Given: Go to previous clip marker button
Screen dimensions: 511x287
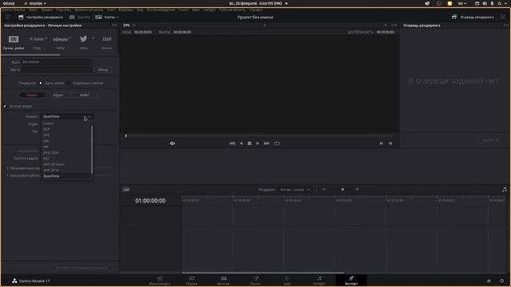Looking at the screenshot, I should coord(390,143).
